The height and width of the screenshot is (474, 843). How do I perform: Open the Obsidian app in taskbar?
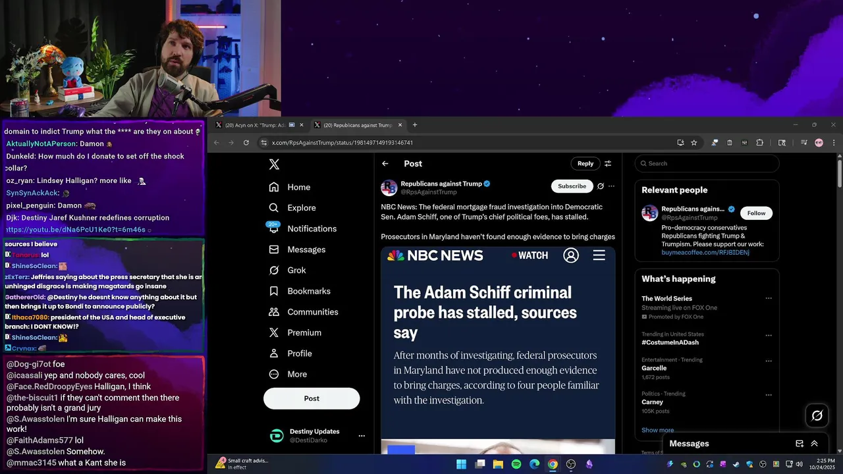tap(589, 464)
